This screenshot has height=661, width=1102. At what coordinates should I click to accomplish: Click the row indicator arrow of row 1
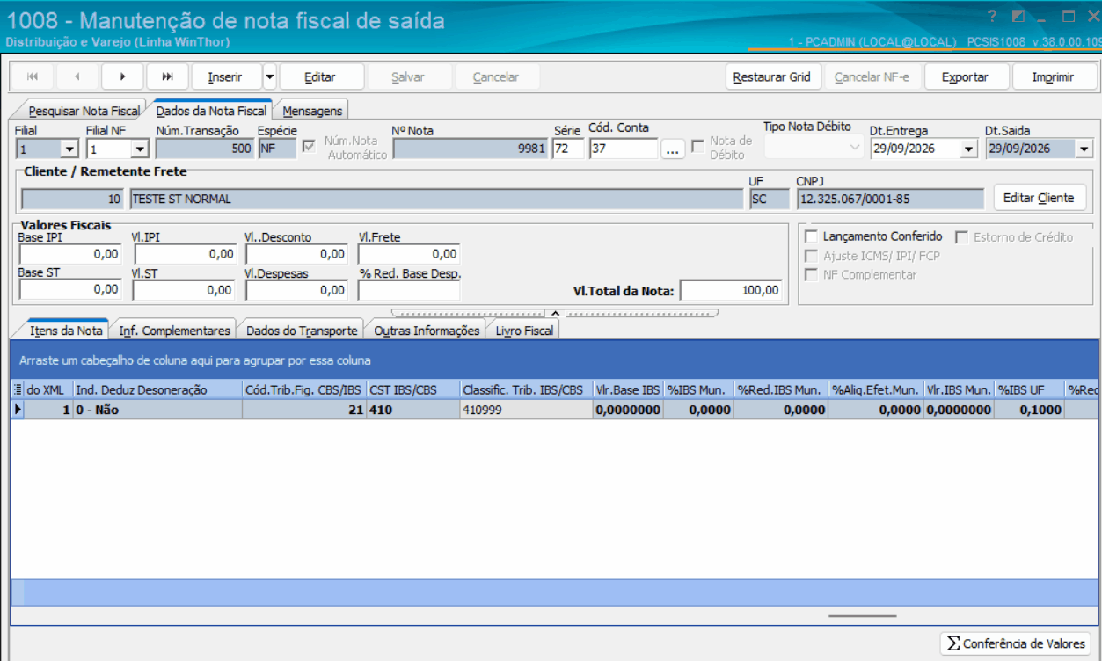17,410
